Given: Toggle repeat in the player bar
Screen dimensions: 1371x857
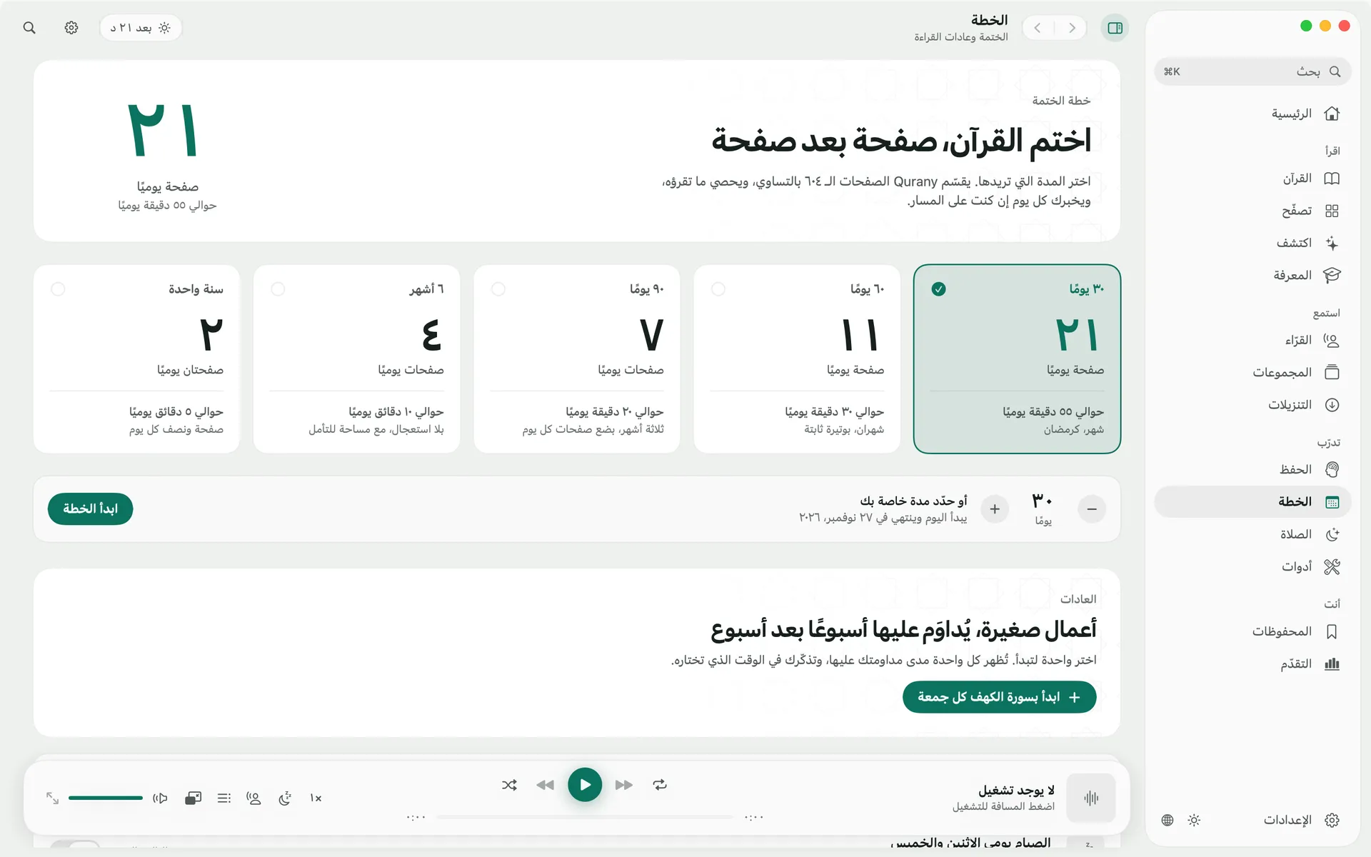Looking at the screenshot, I should tap(660, 785).
